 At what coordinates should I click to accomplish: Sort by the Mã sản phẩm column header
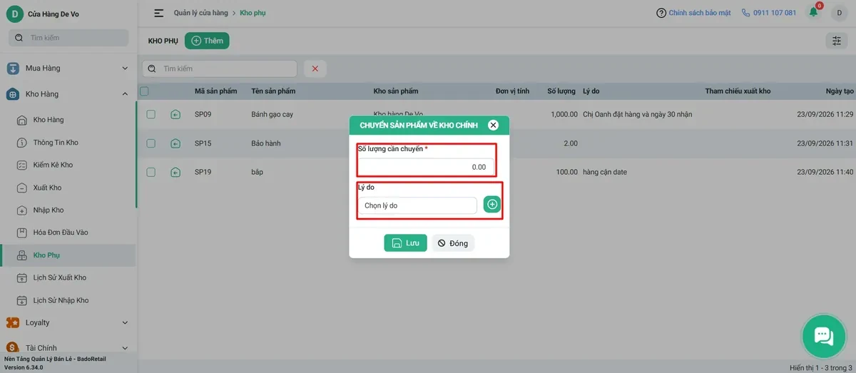click(215, 91)
